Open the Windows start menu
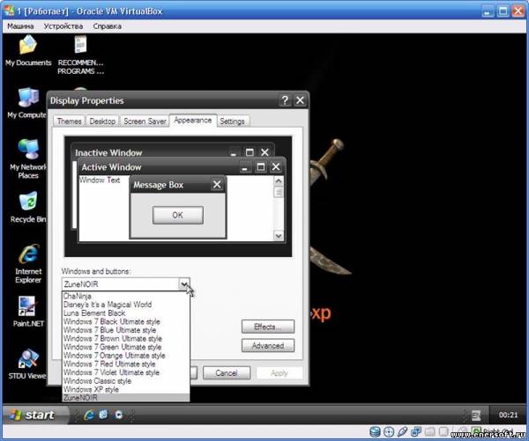The height and width of the screenshot is (441, 529). pos(34,415)
